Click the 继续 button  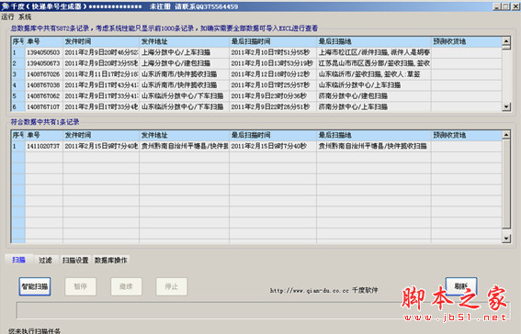point(126,286)
